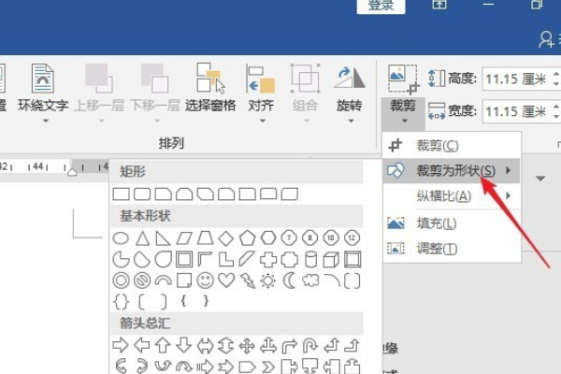561x374 pixels.
Task: Choose the no-symbol prohibited shape
Action: (142, 280)
